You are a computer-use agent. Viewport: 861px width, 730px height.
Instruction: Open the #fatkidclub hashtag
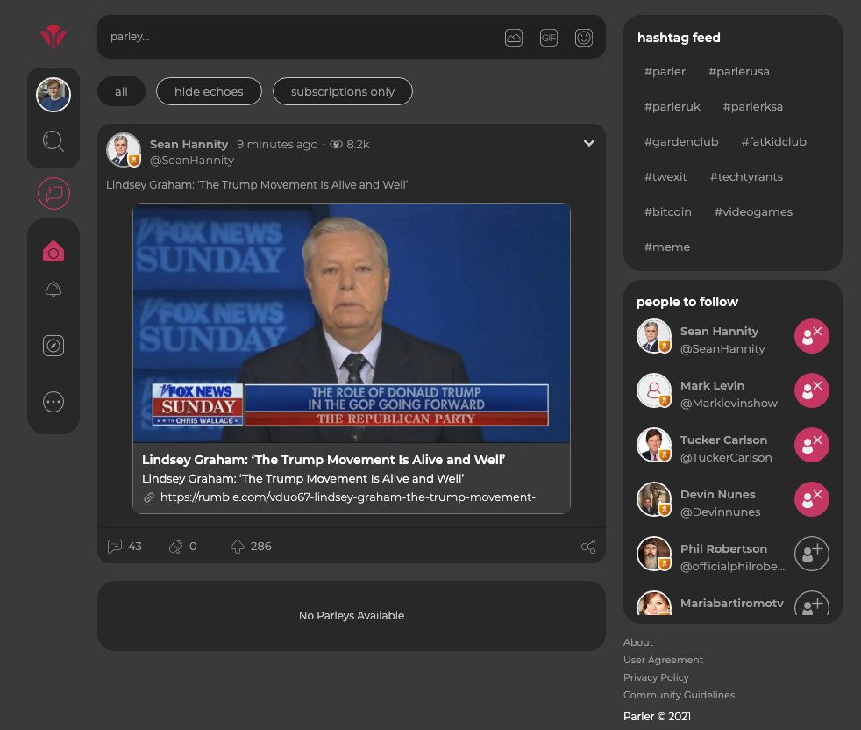(773, 142)
